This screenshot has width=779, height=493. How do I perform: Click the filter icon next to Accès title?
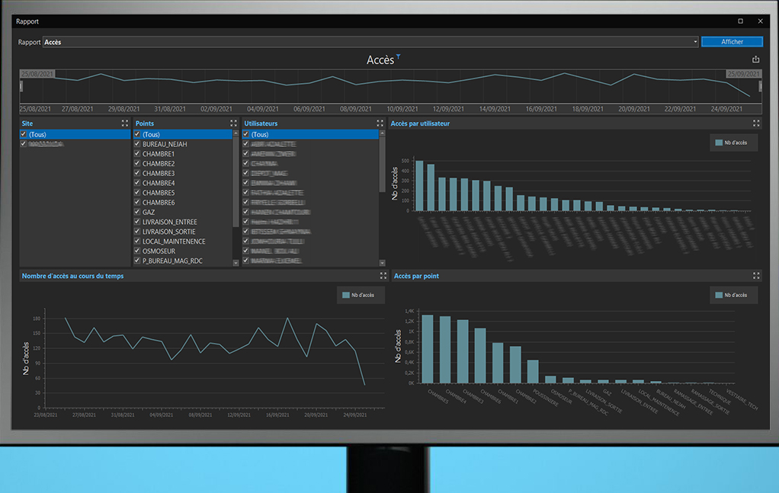pos(397,57)
